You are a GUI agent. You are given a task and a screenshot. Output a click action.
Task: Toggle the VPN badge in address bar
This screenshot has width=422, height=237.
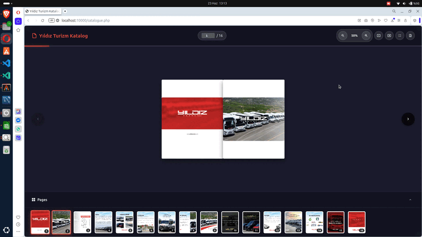[x=52, y=21]
